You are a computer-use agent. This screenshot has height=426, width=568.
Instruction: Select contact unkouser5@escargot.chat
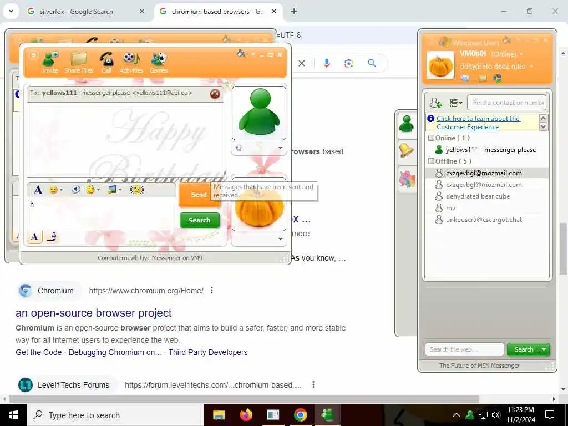click(487, 220)
